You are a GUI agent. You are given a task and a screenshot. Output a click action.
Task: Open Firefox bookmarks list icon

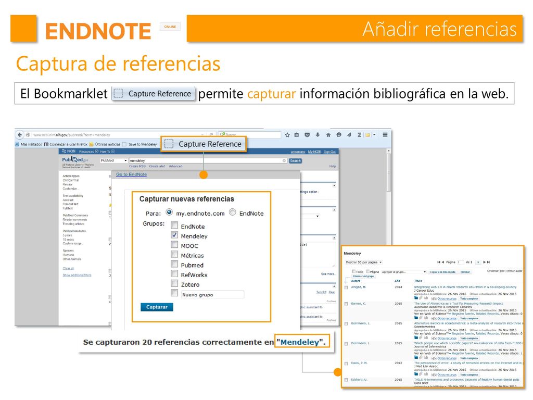point(296,135)
